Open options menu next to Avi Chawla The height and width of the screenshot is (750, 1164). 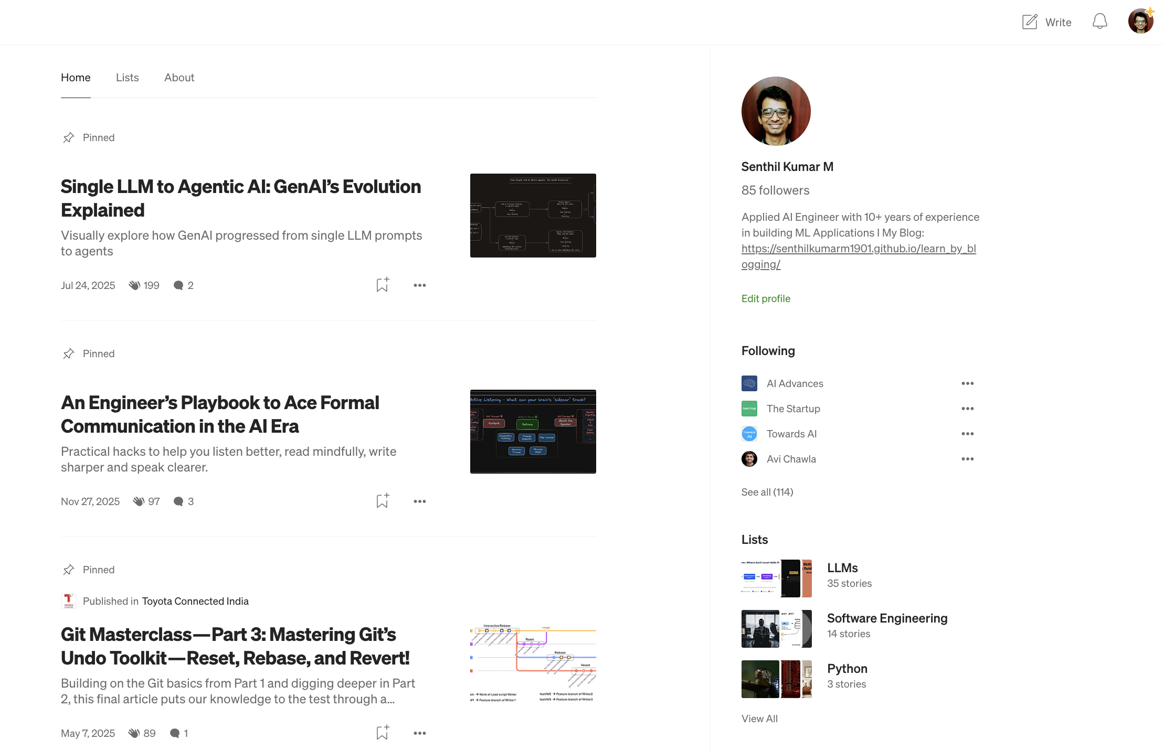pyautogui.click(x=968, y=459)
